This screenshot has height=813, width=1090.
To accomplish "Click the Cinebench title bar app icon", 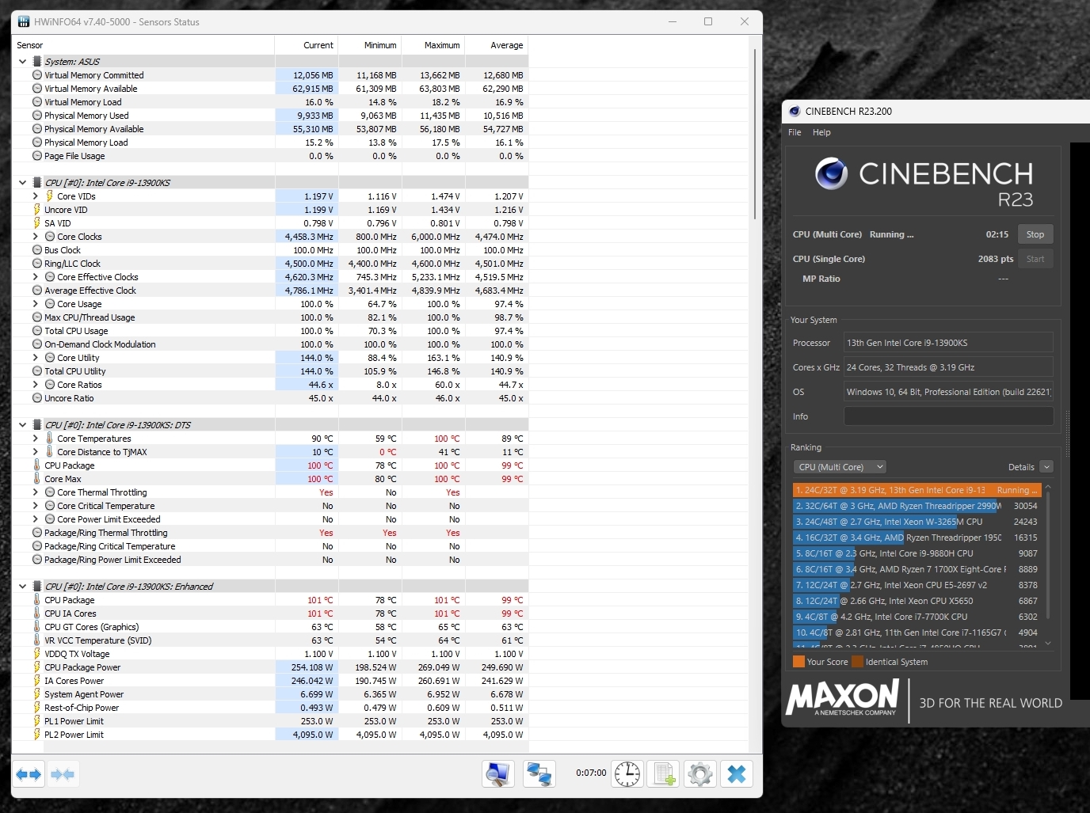I will click(x=795, y=111).
